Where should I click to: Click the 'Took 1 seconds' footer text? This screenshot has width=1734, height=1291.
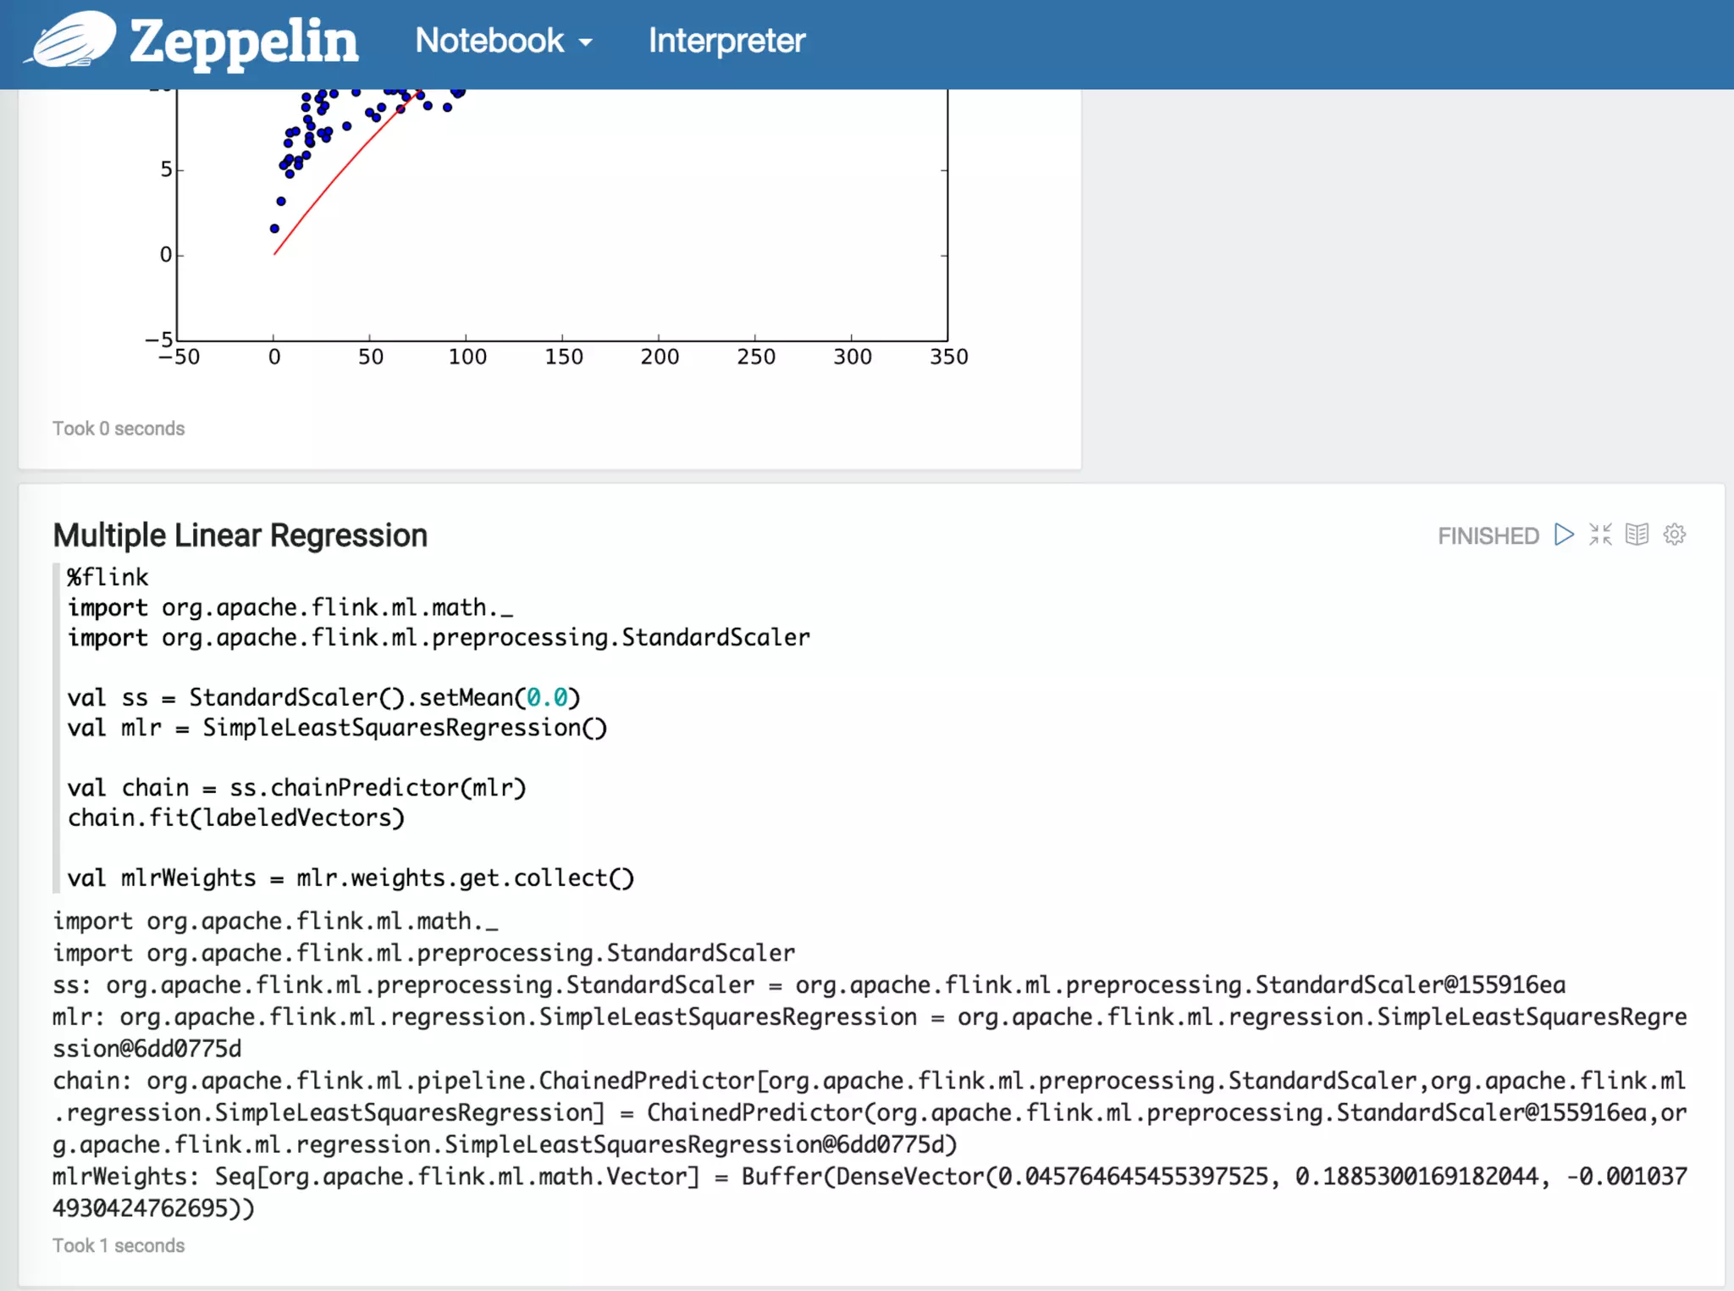[119, 1246]
